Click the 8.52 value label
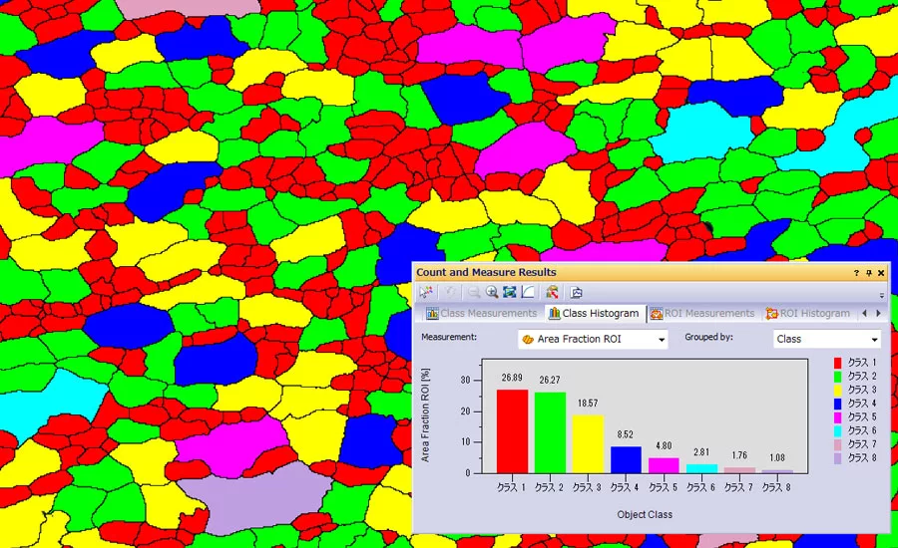Screen dimensions: 898x548 click(x=626, y=434)
